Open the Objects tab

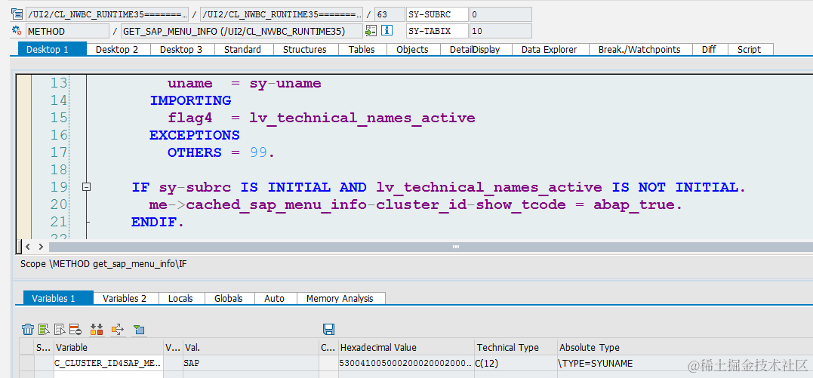pos(412,49)
